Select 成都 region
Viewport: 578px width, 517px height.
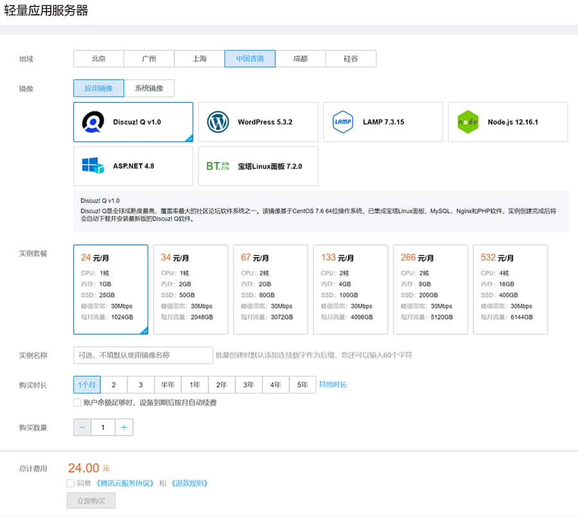click(301, 59)
